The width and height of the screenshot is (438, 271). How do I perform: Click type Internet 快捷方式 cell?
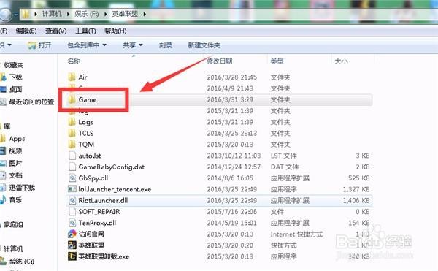(296, 234)
